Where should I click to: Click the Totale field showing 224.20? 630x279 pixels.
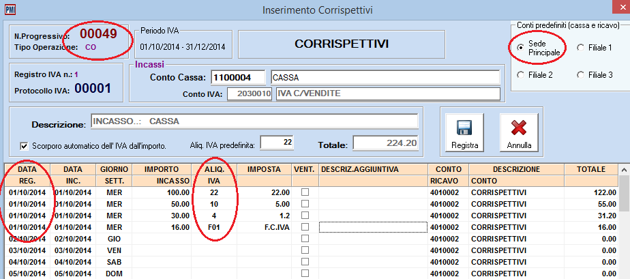click(x=385, y=143)
